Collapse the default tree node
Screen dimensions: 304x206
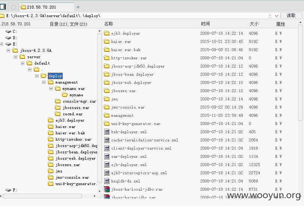click(x=22, y=63)
